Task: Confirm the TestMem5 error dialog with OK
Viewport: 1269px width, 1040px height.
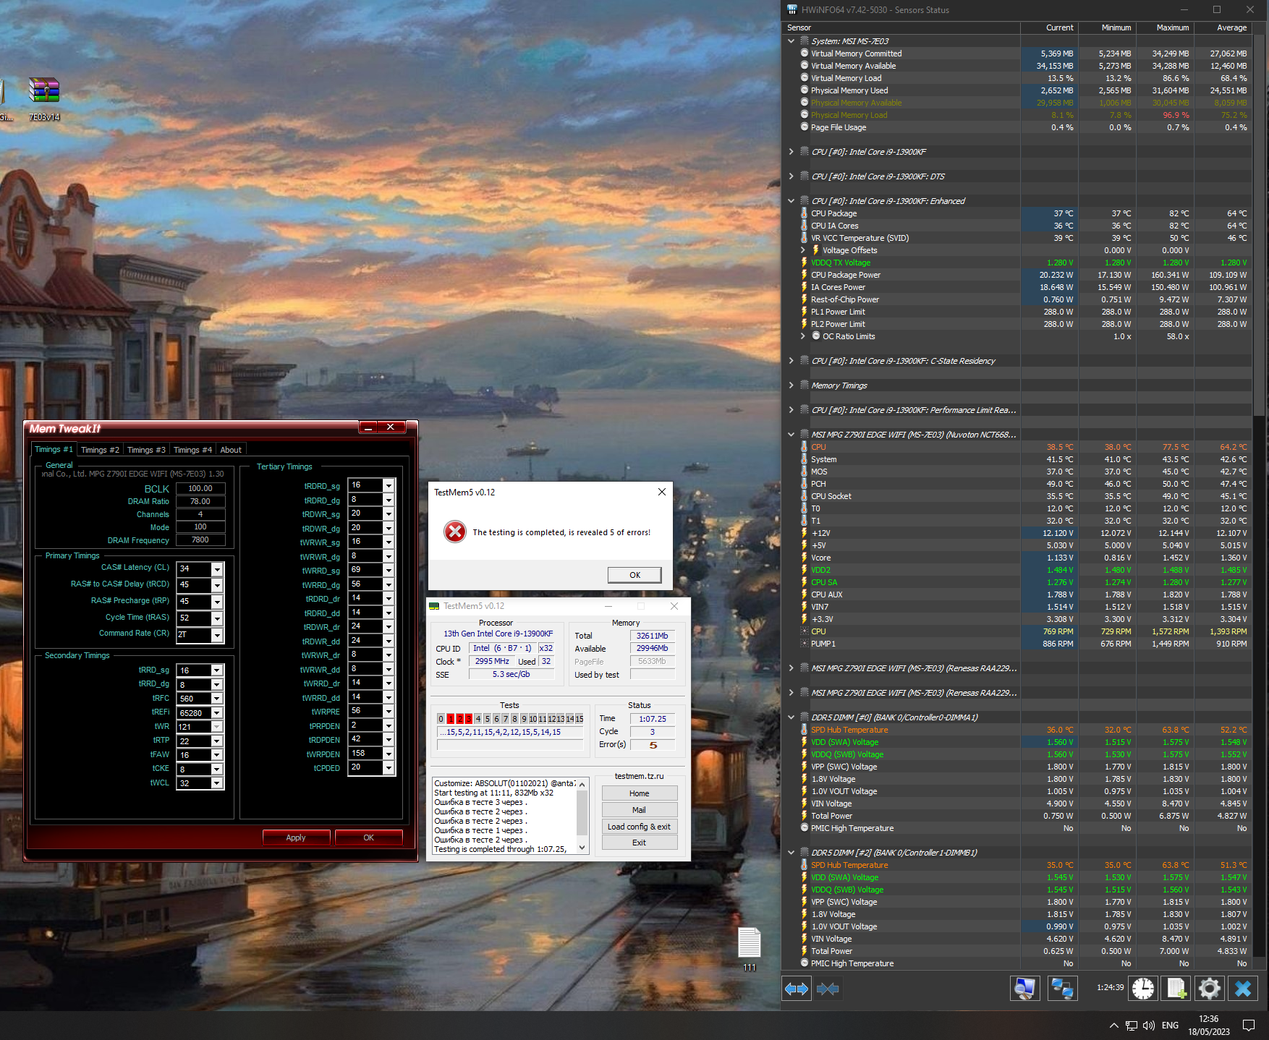Action: [x=634, y=575]
